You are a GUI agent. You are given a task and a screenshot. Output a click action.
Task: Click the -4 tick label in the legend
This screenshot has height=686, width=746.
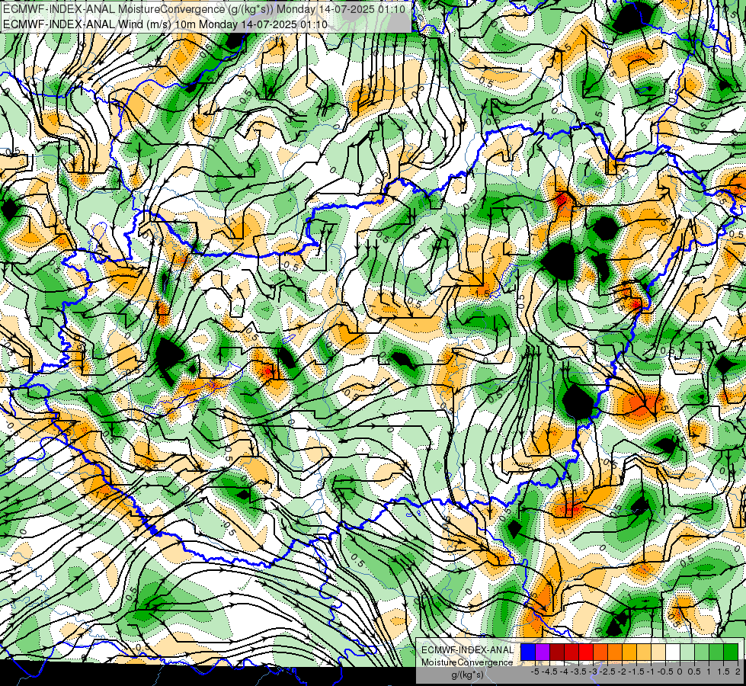564,672
